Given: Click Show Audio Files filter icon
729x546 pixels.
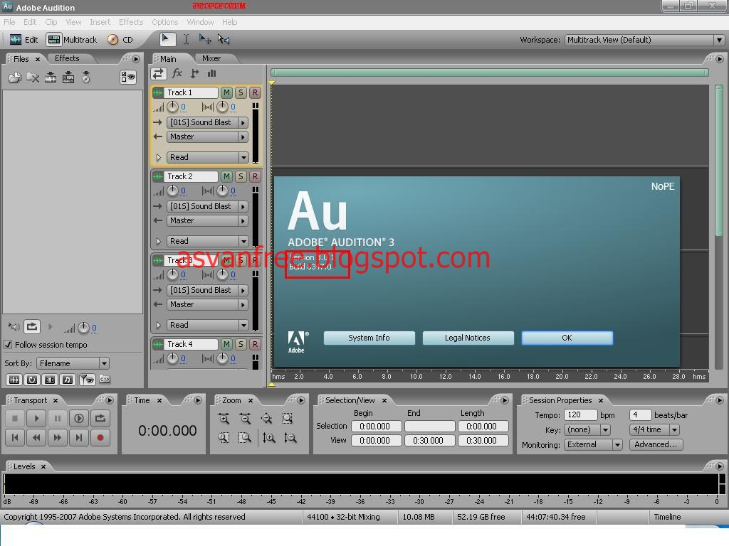Looking at the screenshot, I should click(x=14, y=380).
